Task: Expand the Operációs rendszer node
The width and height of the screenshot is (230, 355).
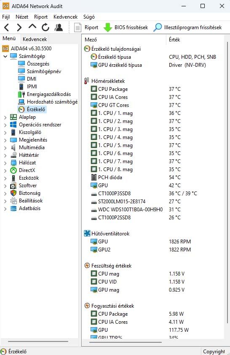Action: (5, 125)
